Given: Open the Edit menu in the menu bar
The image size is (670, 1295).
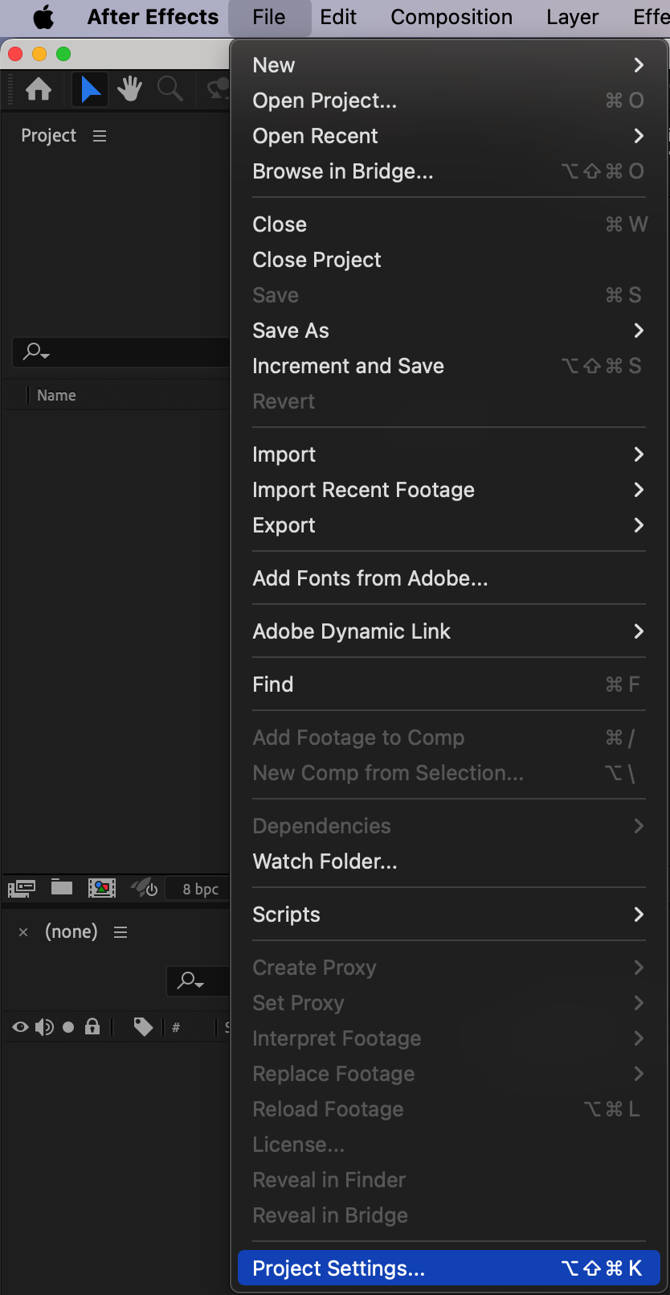Looking at the screenshot, I should tap(338, 17).
